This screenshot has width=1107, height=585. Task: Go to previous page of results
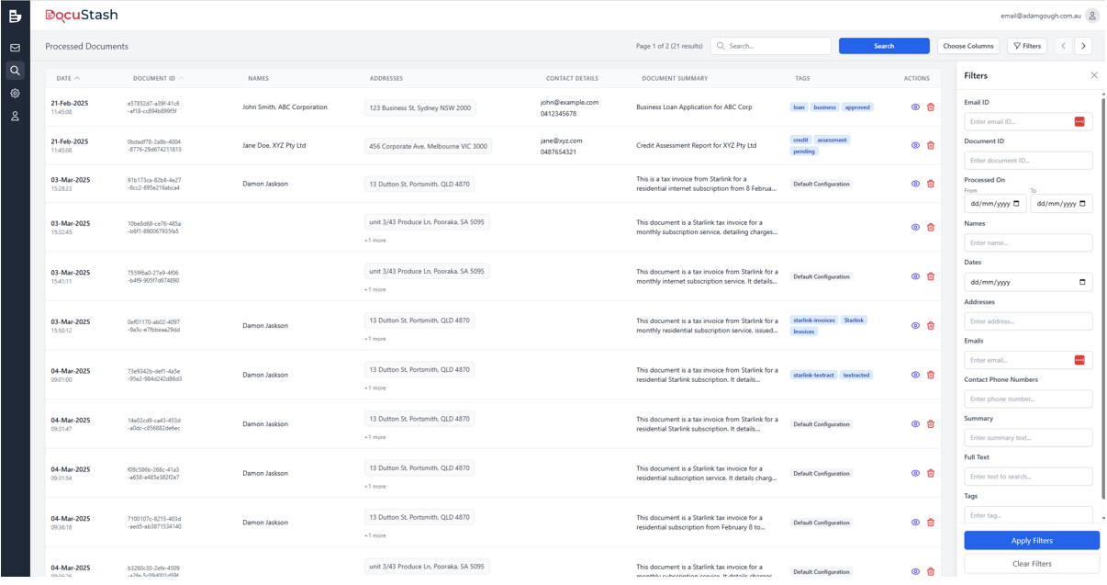(x=1063, y=46)
